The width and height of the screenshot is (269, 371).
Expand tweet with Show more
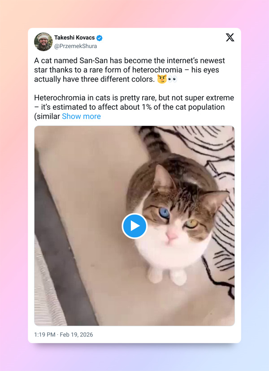(x=81, y=116)
